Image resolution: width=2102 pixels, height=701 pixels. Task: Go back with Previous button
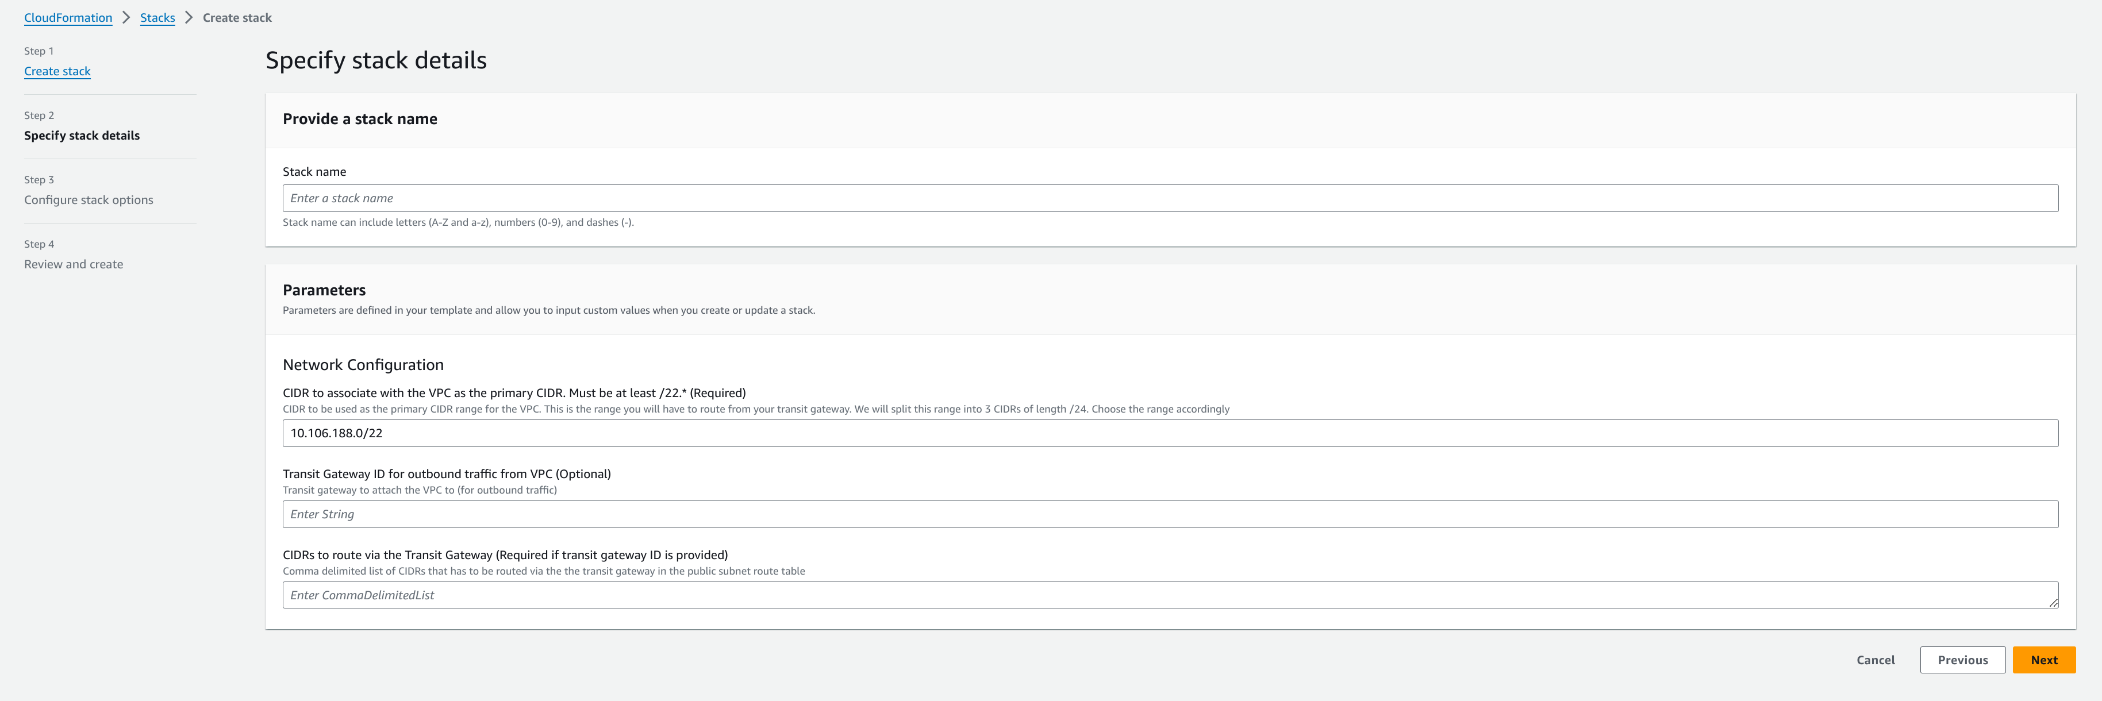click(x=1962, y=660)
